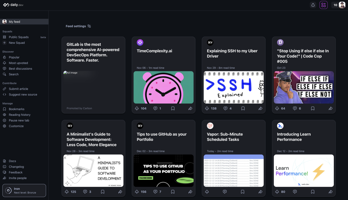Screen dimensions: 348x200
Task: Open the Learn Performance thumbnail
Action: pos(304,170)
